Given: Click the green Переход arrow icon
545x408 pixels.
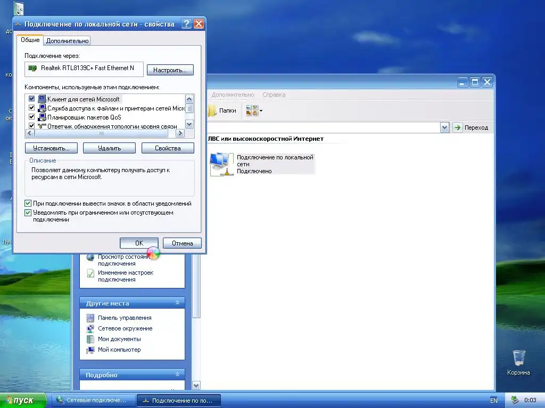Looking at the screenshot, I should (457, 127).
